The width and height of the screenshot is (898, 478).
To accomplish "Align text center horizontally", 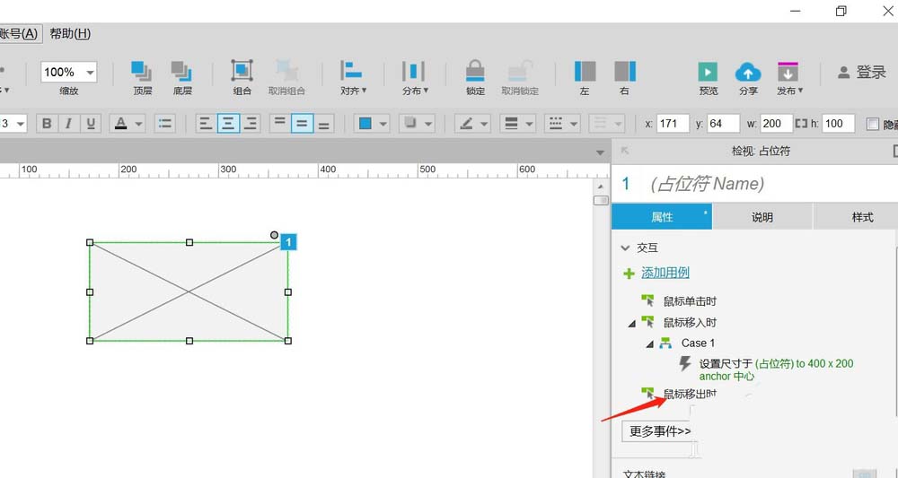I will [x=228, y=123].
